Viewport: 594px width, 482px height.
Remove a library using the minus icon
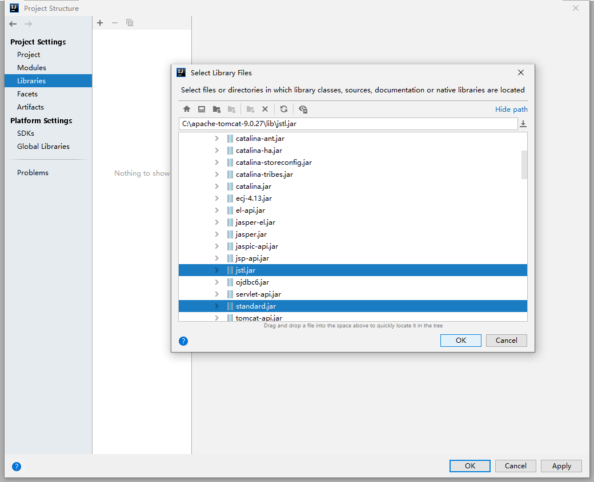click(114, 23)
